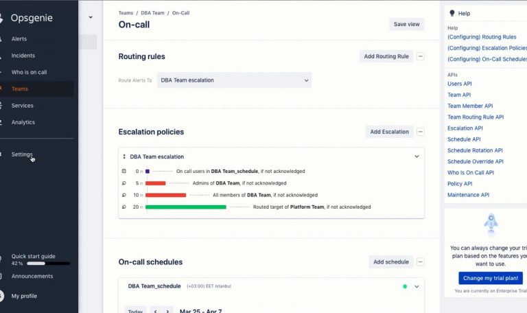Click the green schedule status indicator

pyautogui.click(x=405, y=286)
